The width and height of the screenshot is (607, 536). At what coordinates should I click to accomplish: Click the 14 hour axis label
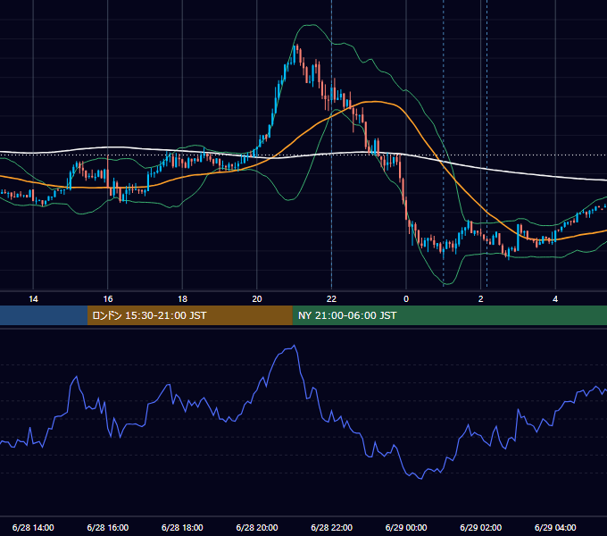click(x=33, y=299)
